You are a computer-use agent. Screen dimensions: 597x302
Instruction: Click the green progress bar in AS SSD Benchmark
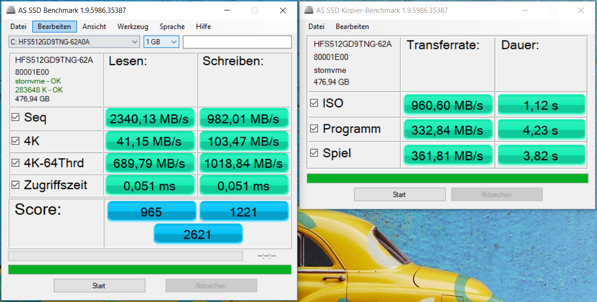pos(149,270)
